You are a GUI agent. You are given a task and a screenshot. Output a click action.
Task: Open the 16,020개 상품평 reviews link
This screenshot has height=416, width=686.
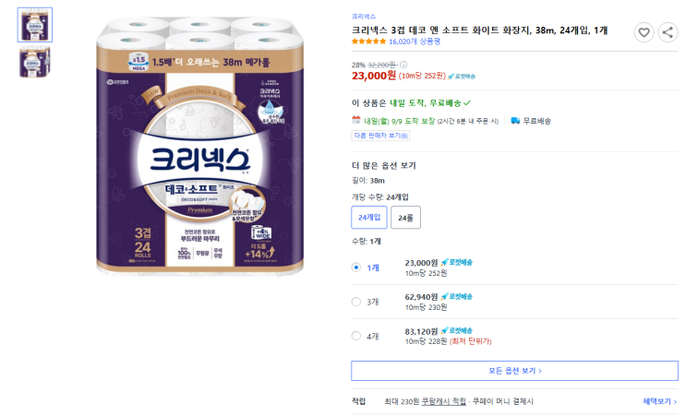point(415,42)
